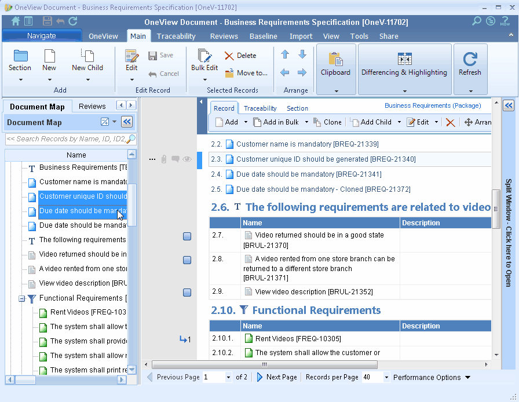The width and height of the screenshot is (519, 402).
Task: Move record down with the down arrow
Action: tap(302, 54)
